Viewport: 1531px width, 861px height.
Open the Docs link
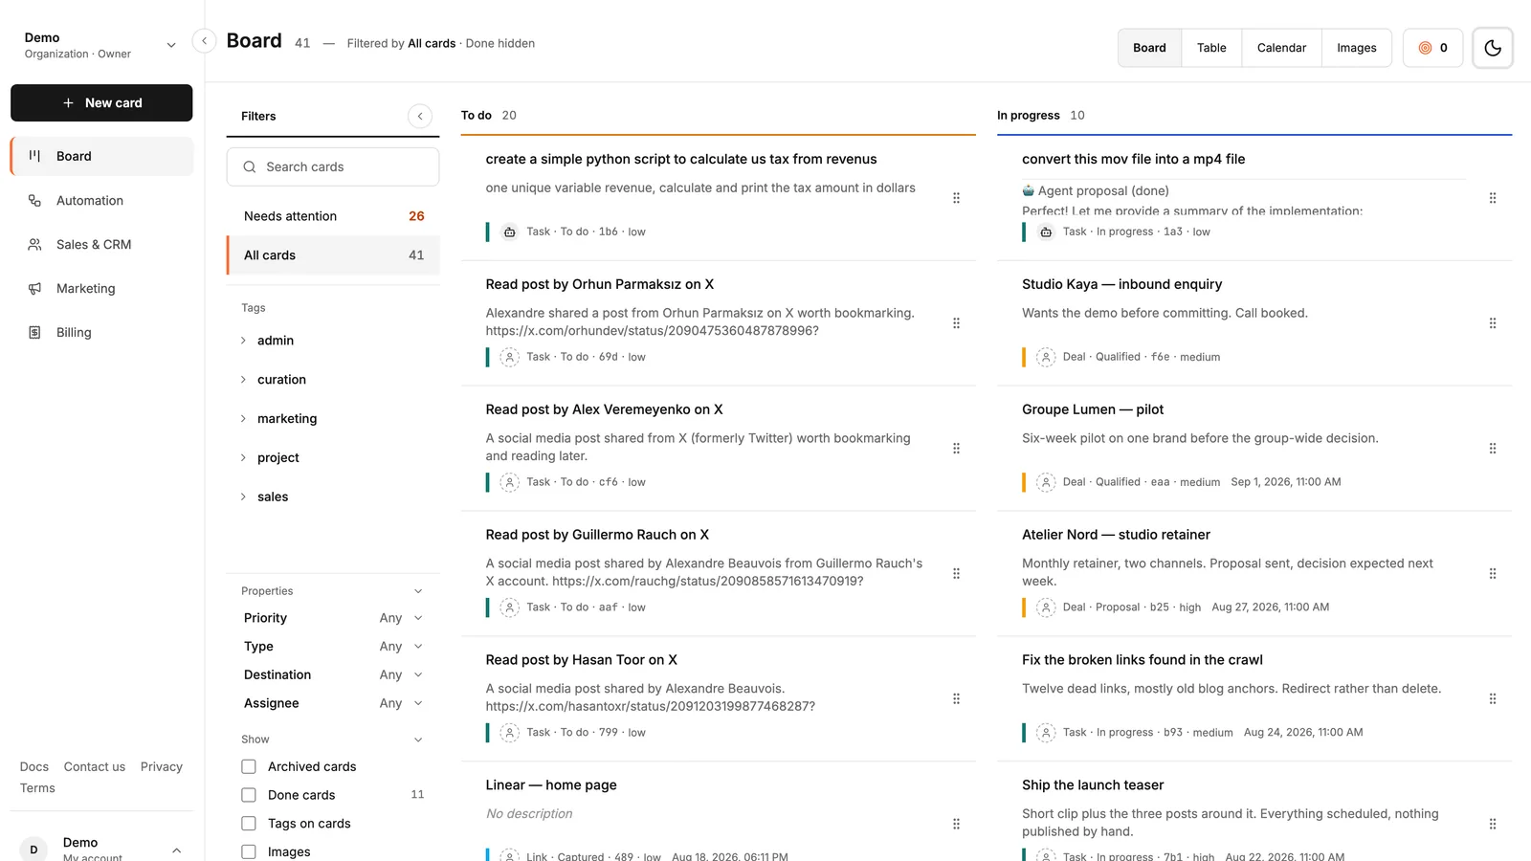point(34,766)
